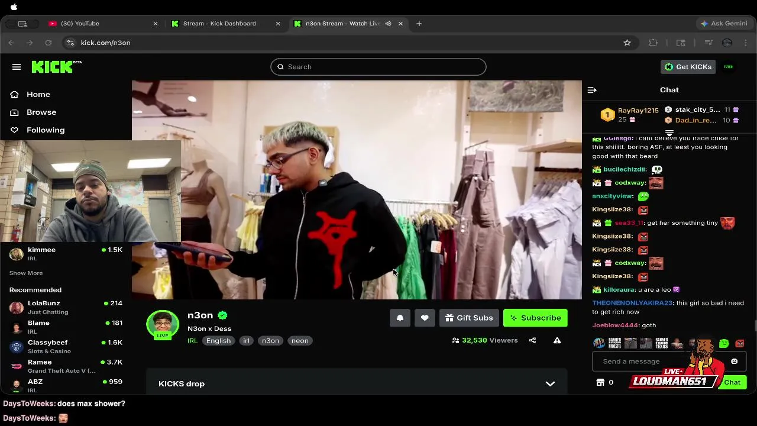
Task: Open Ramee recommended channel
Action: pyautogui.click(x=66, y=366)
